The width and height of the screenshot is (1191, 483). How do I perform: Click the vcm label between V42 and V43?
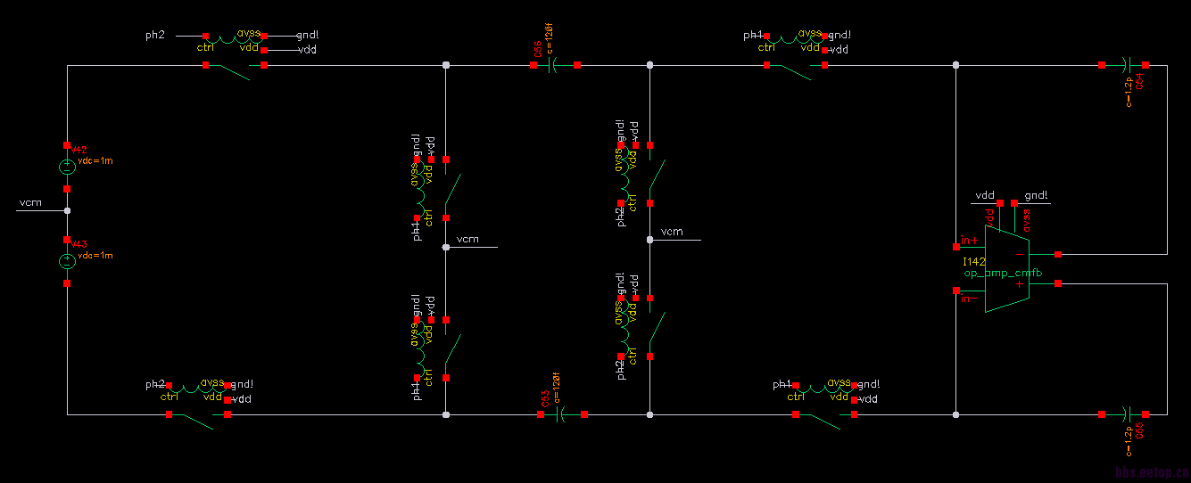(30, 203)
